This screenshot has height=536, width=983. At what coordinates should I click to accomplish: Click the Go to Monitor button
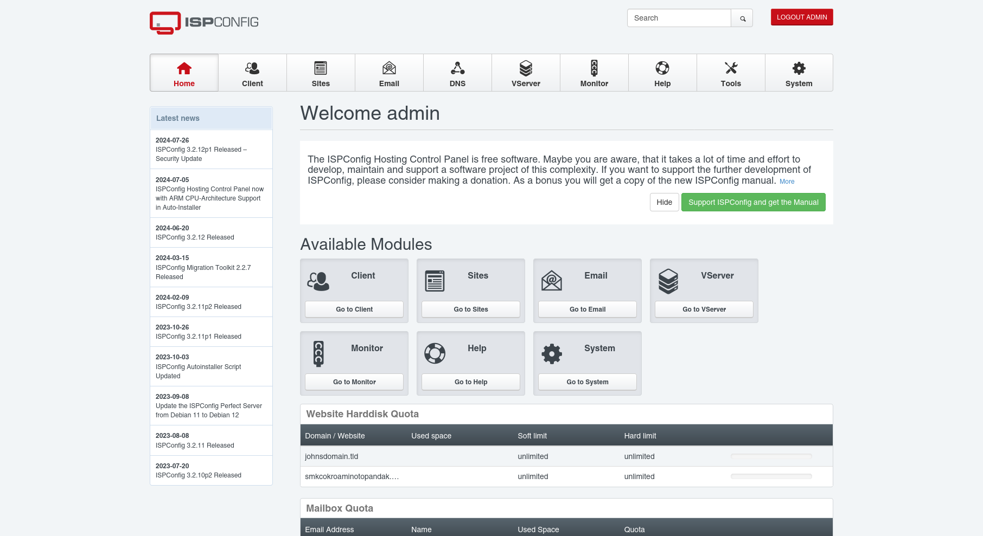point(354,382)
